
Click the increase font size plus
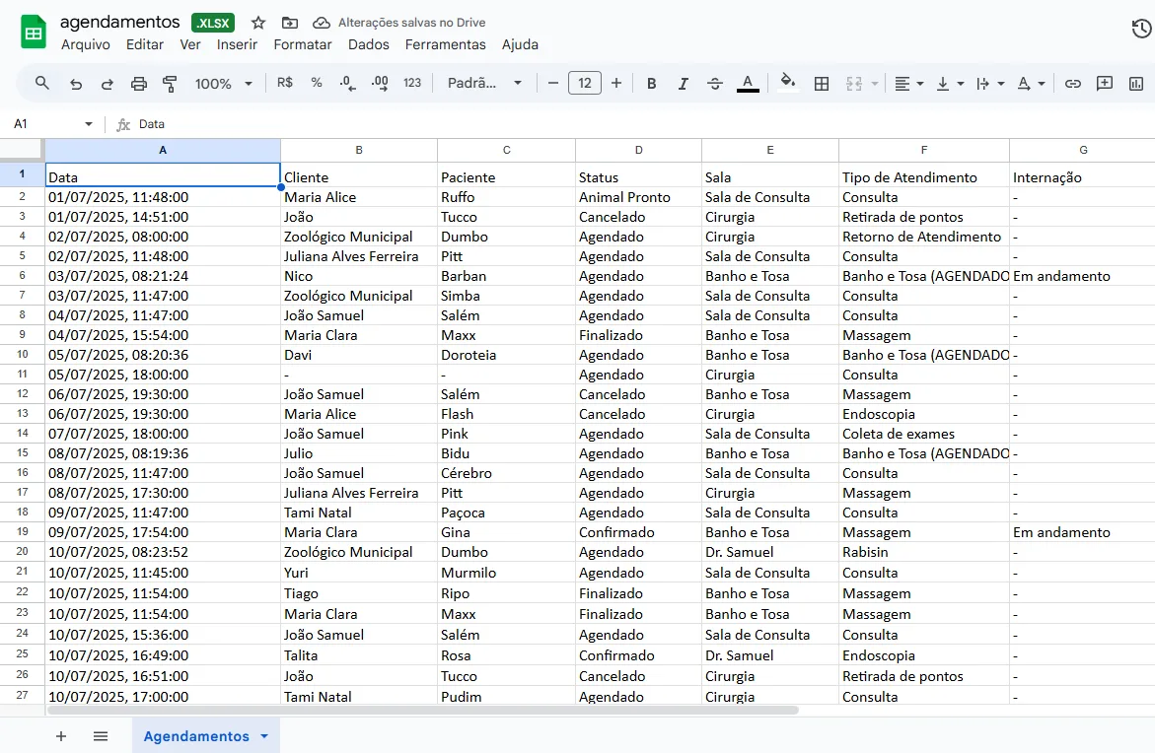click(616, 84)
